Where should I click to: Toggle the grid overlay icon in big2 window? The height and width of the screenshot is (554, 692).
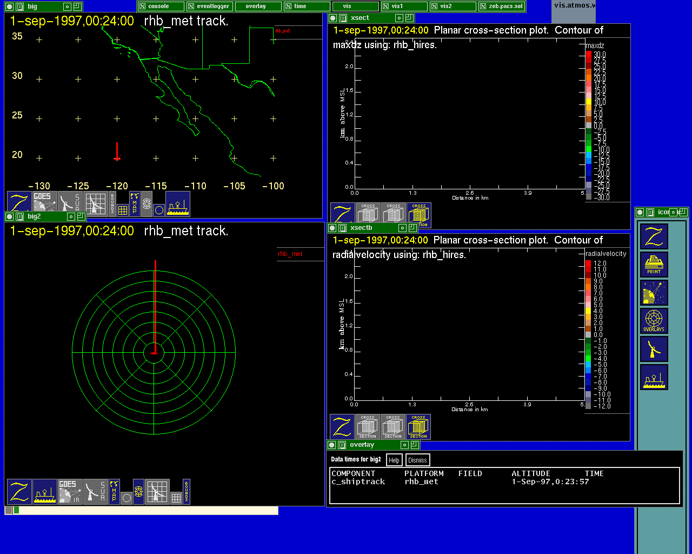point(176,498)
